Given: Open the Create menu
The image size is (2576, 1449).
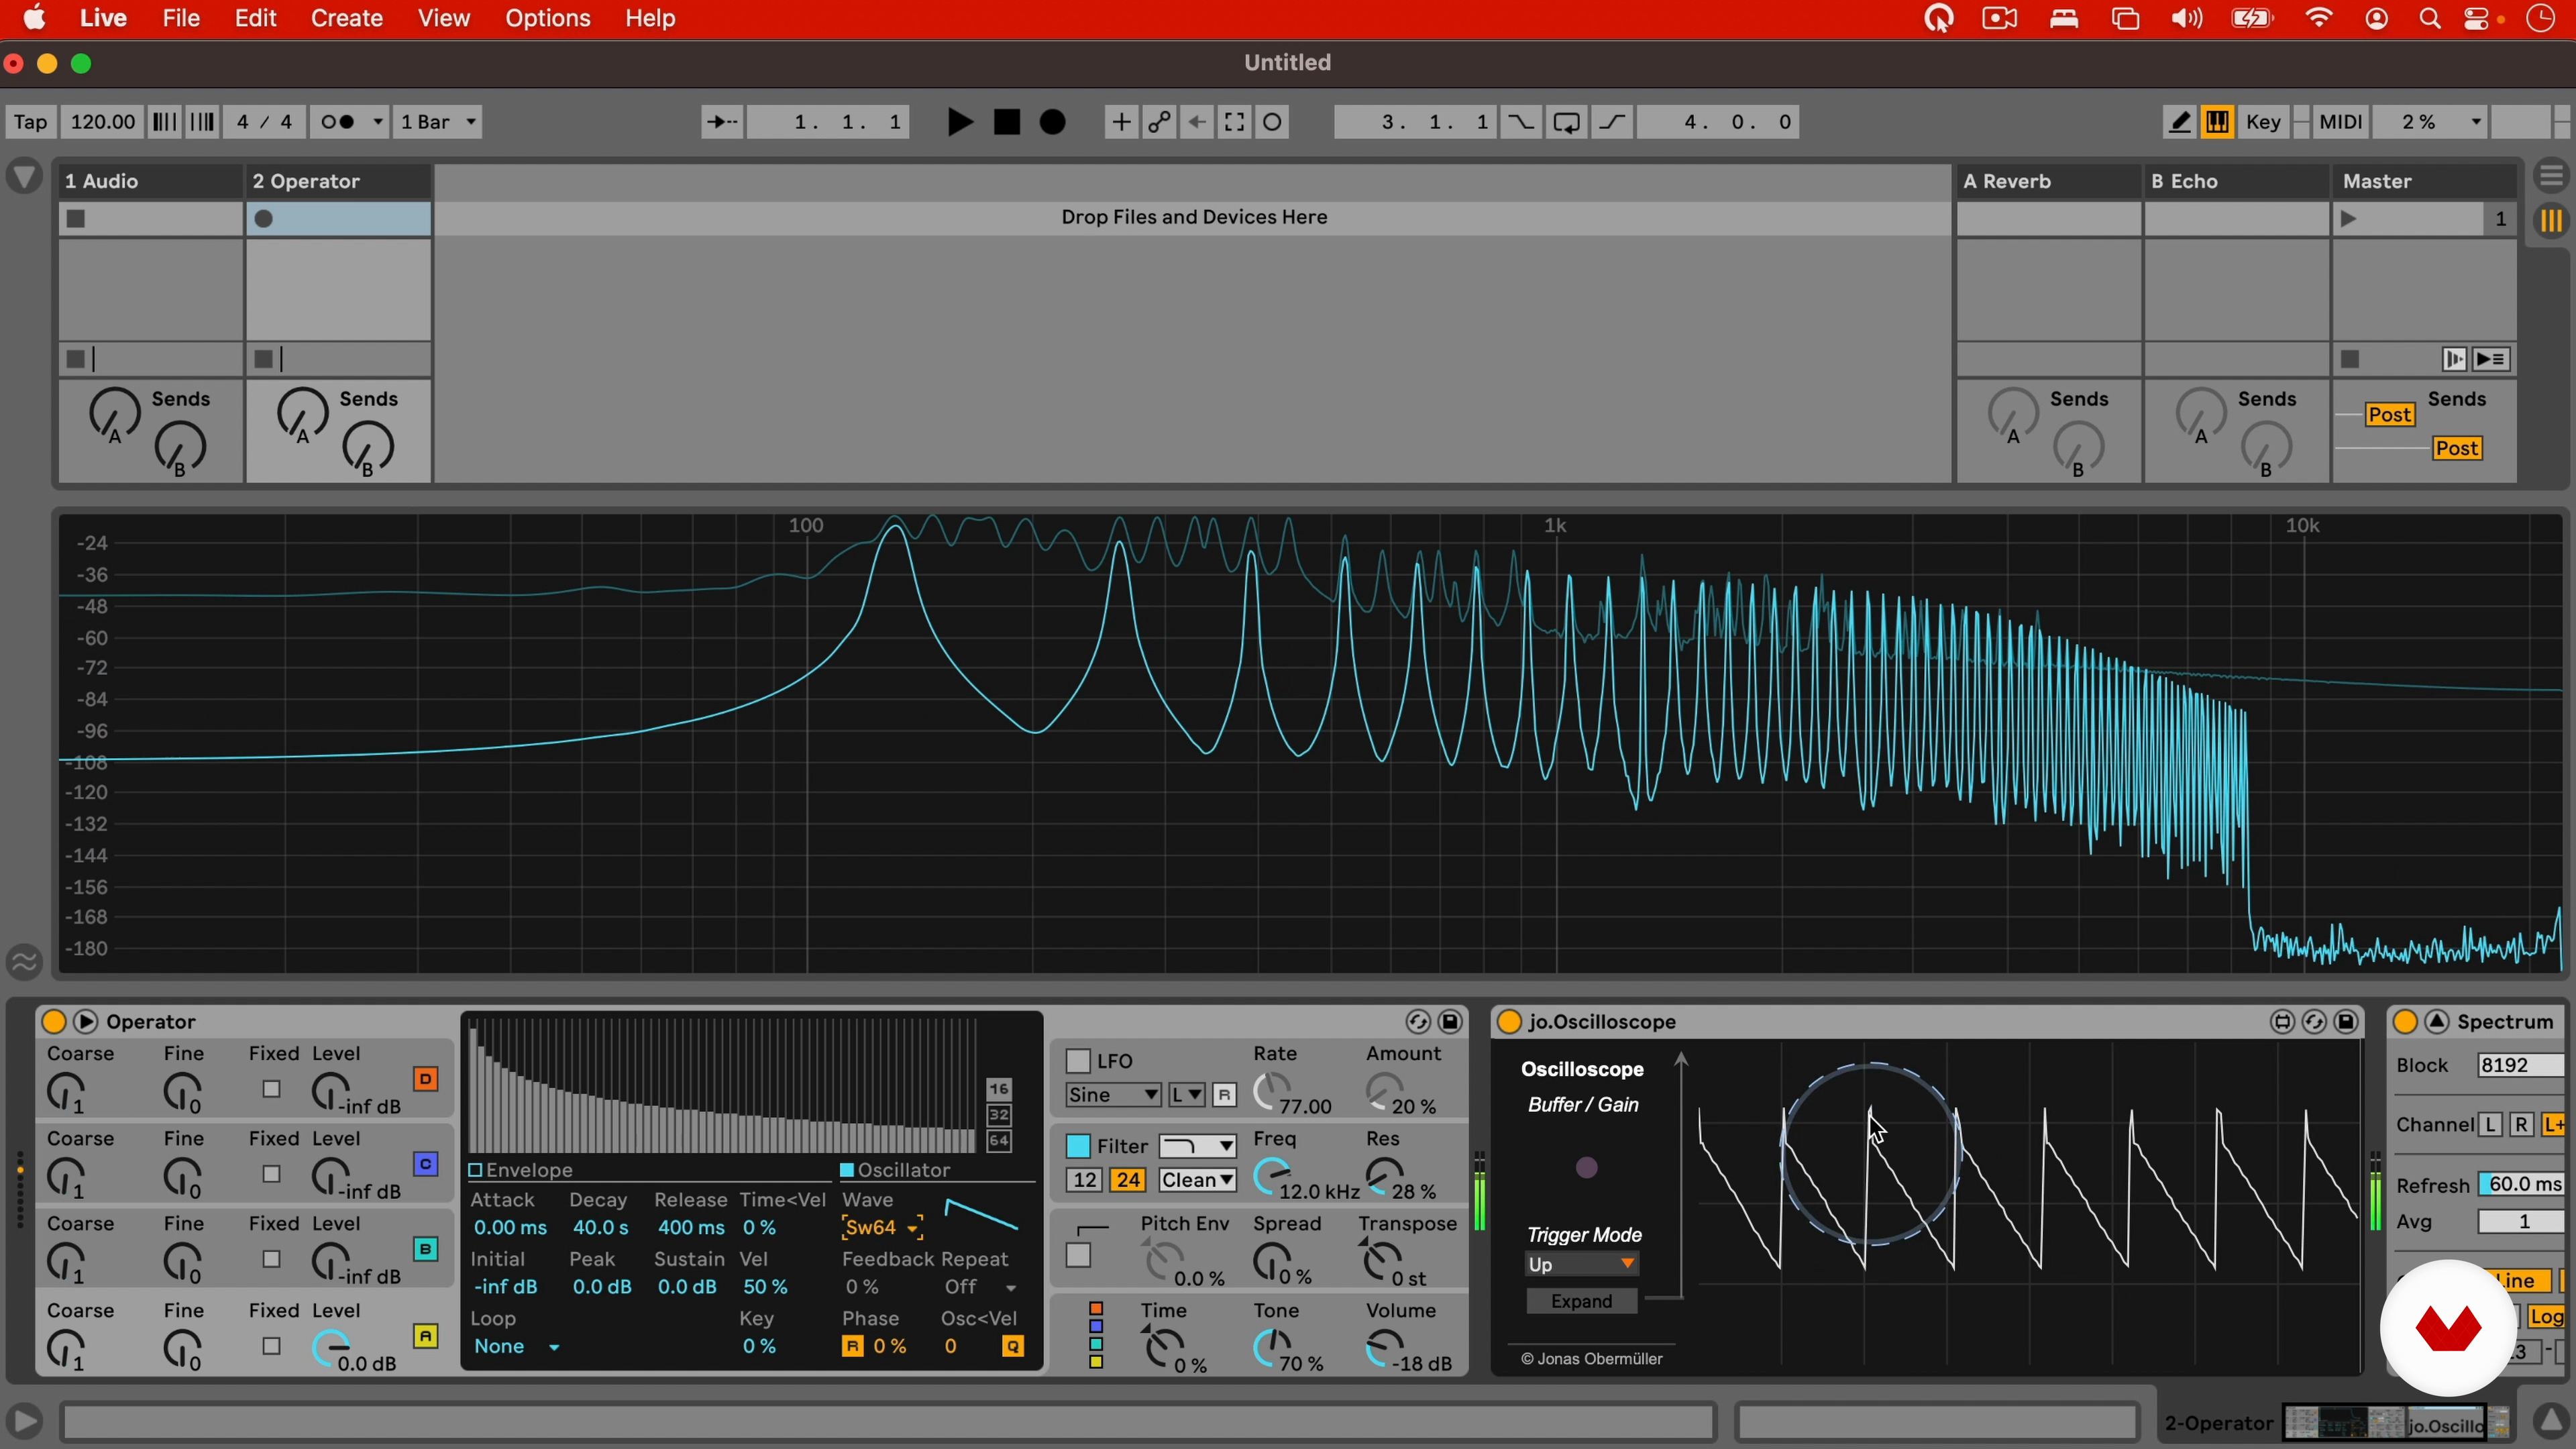Looking at the screenshot, I should click(346, 18).
